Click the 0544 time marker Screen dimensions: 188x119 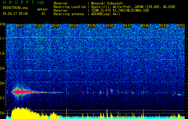click(x=74, y=26)
